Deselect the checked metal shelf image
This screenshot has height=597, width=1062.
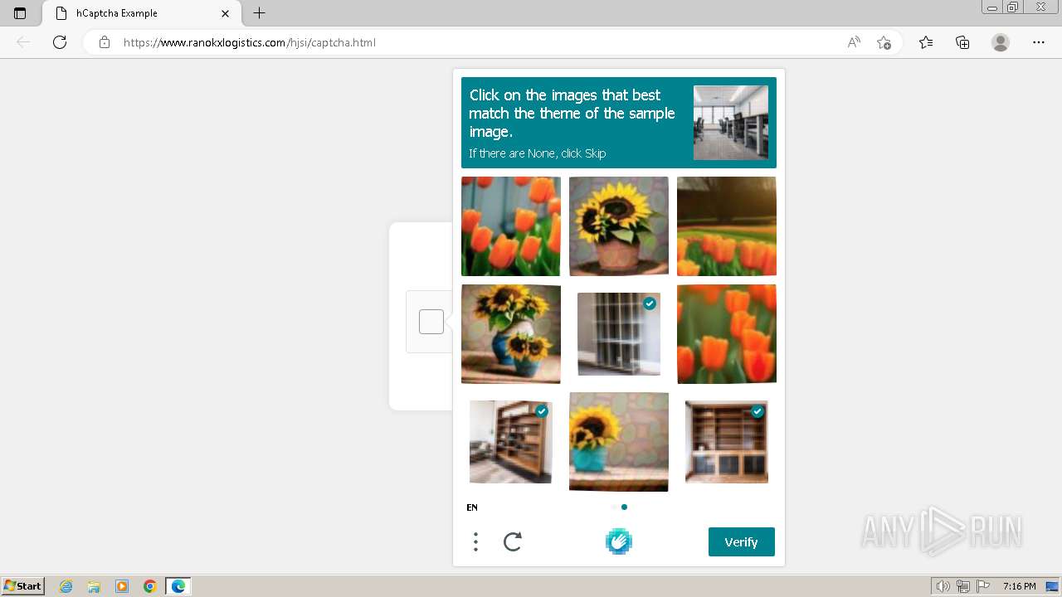click(619, 334)
